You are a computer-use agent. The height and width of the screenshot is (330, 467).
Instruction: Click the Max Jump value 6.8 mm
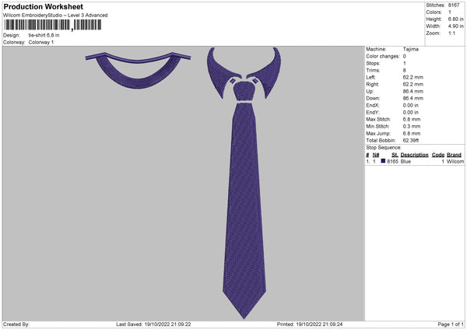pyautogui.click(x=411, y=133)
